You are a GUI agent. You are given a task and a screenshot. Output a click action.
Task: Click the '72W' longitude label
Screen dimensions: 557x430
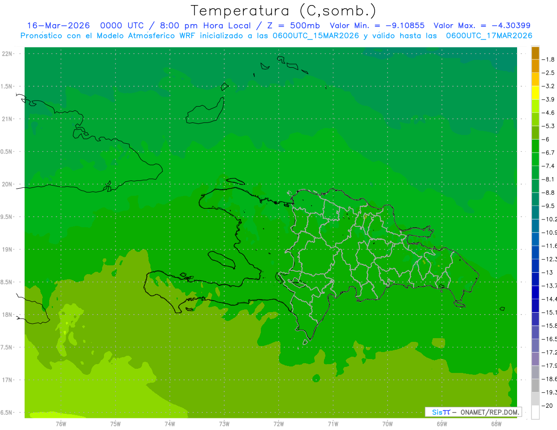[x=278, y=424]
